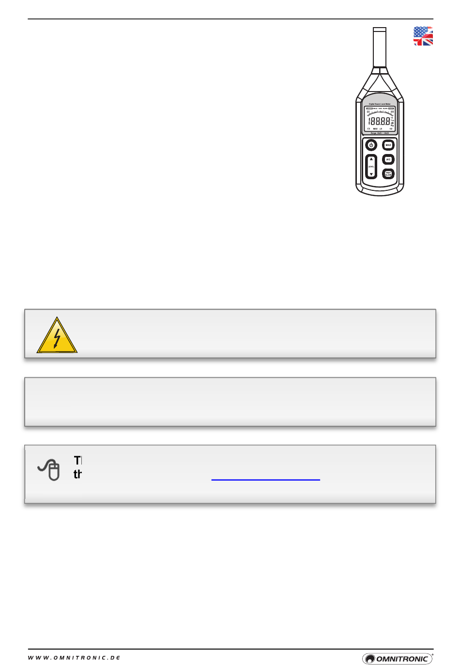This screenshot has width=460, height=667.
Task: Click the LEVEL label on the rocker button
Action: pyautogui.click(x=371, y=167)
